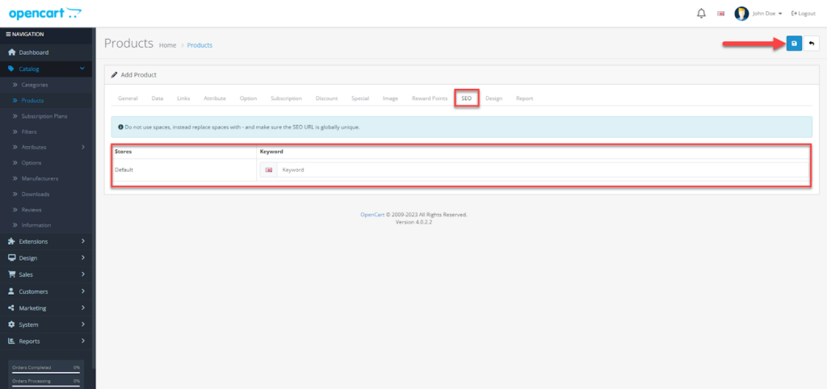Switch to the General tab
The height and width of the screenshot is (389, 827).
point(128,98)
